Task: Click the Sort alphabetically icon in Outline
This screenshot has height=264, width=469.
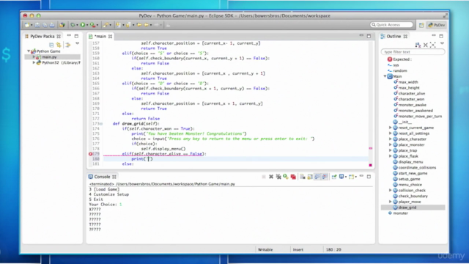Action: click(418, 45)
